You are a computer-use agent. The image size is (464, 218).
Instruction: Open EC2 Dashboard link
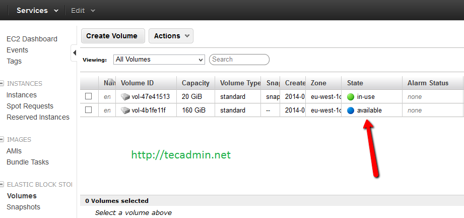tap(32, 39)
